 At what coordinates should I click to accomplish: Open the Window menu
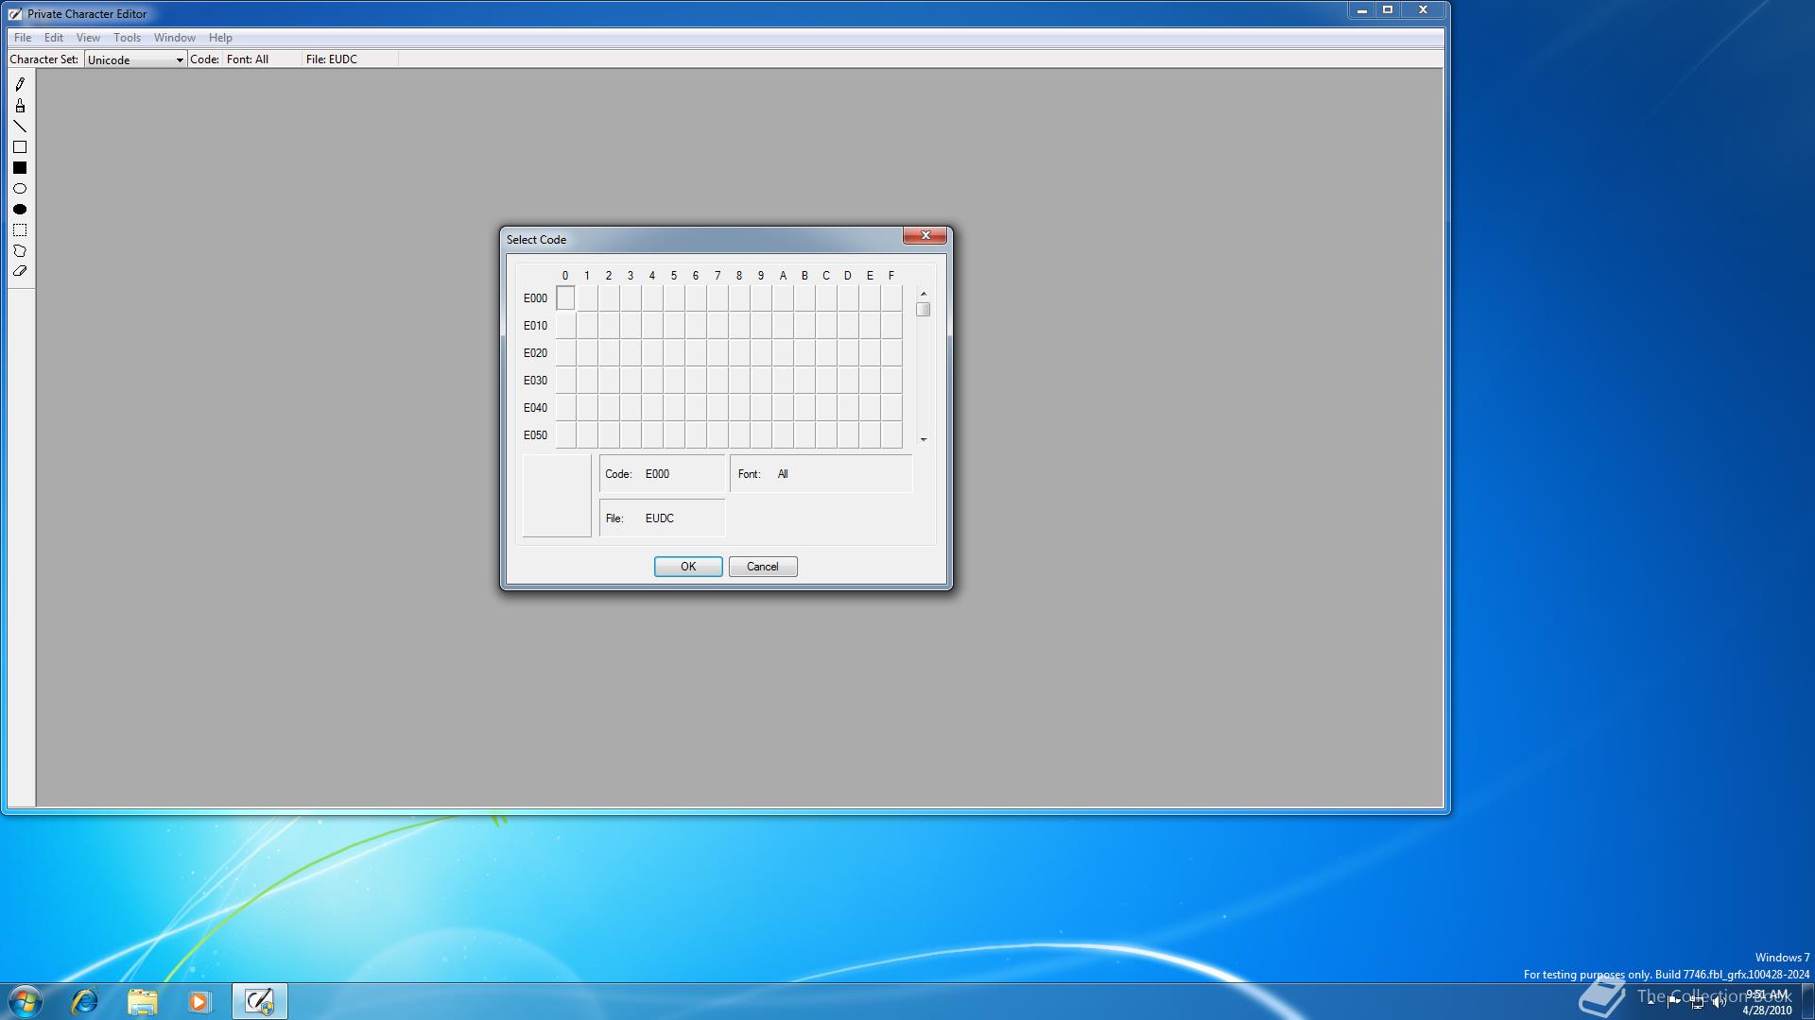click(x=175, y=38)
